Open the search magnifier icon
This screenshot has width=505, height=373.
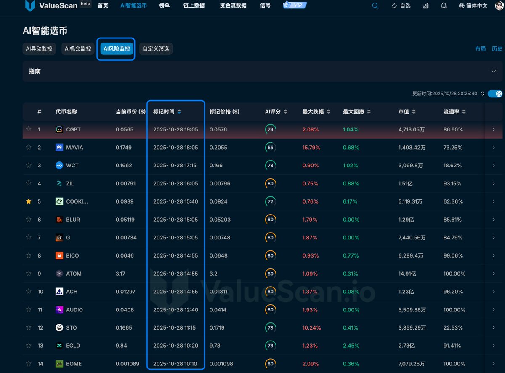375,6
